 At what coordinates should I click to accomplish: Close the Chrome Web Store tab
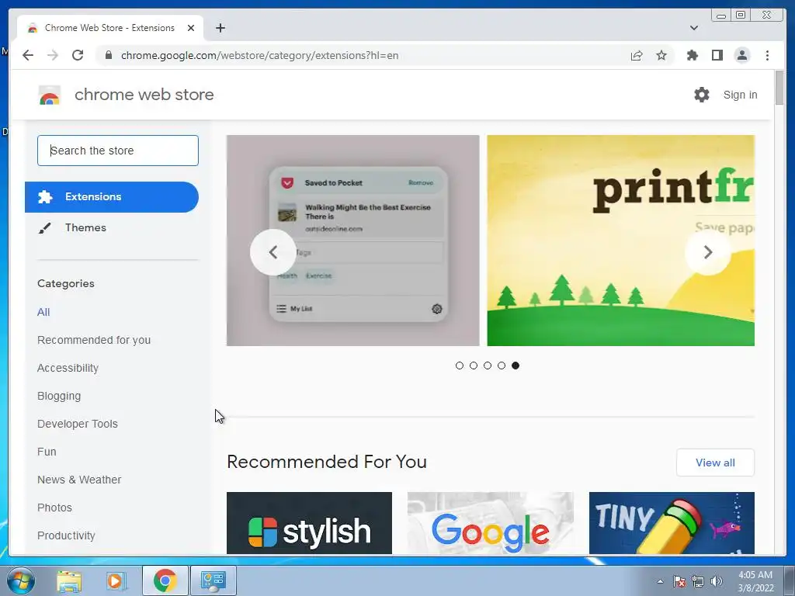click(191, 28)
